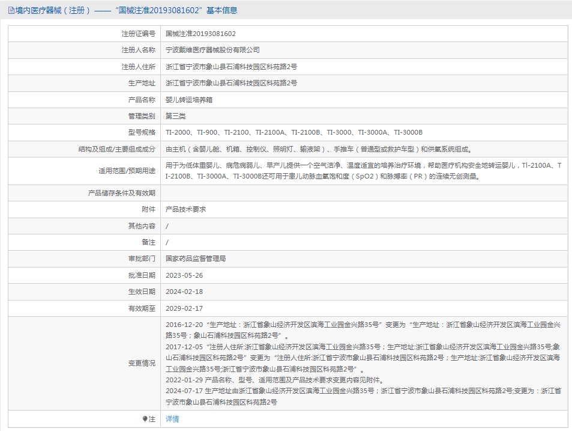Click the 注册人名称 label
This screenshot has height=431, width=572.
[x=139, y=50]
